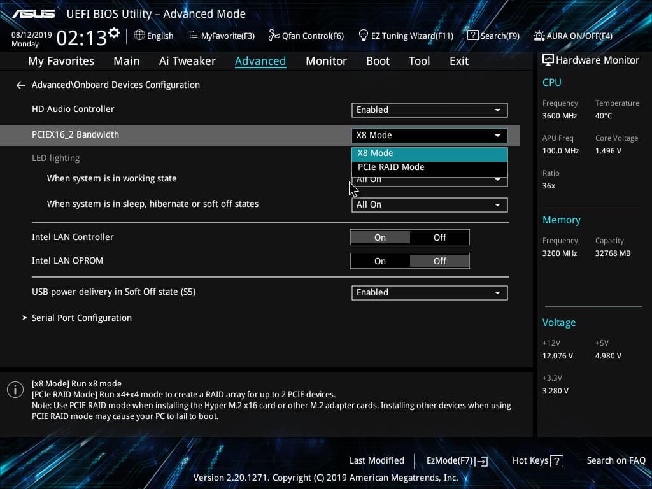Open the Qfan Control fan icon
The width and height of the screenshot is (652, 489).
pos(274,36)
